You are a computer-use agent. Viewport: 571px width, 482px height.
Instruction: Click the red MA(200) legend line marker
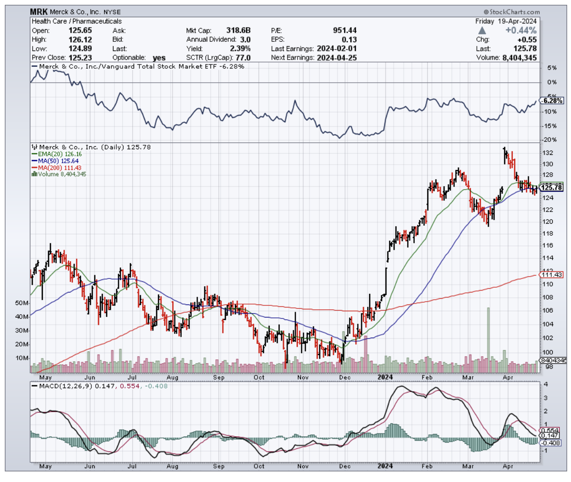[34, 167]
